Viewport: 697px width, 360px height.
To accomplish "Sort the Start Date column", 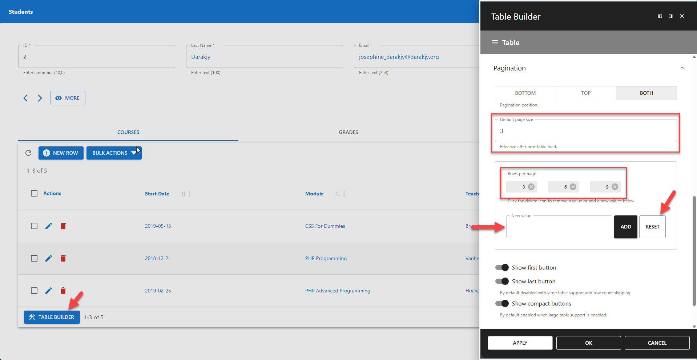I will 183,194.
